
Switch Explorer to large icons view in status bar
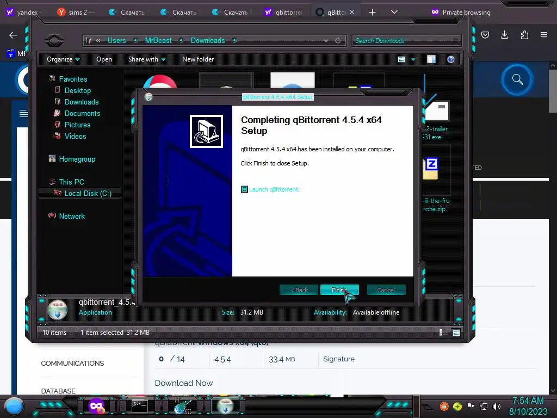(456, 333)
